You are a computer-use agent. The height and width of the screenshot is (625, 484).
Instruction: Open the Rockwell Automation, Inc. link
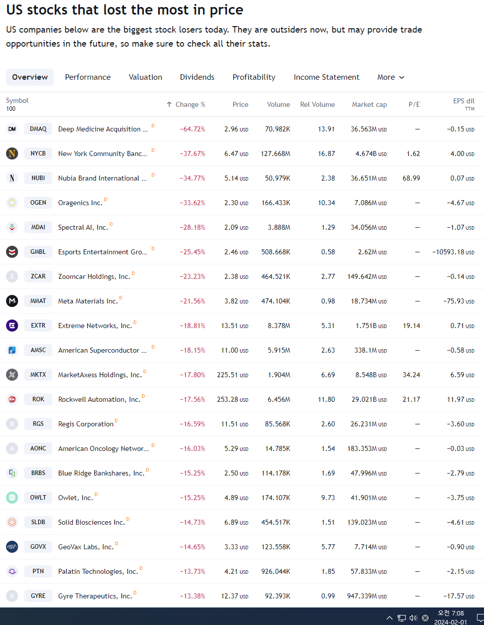[x=99, y=399]
